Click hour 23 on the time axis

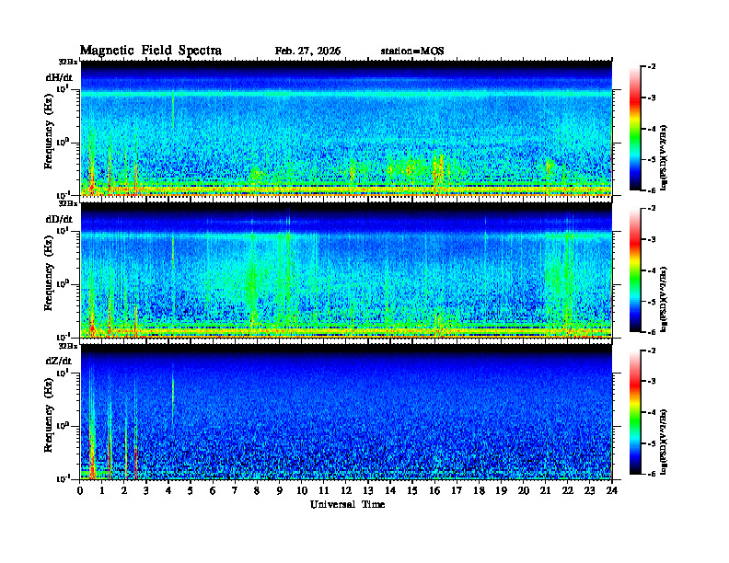590,491
